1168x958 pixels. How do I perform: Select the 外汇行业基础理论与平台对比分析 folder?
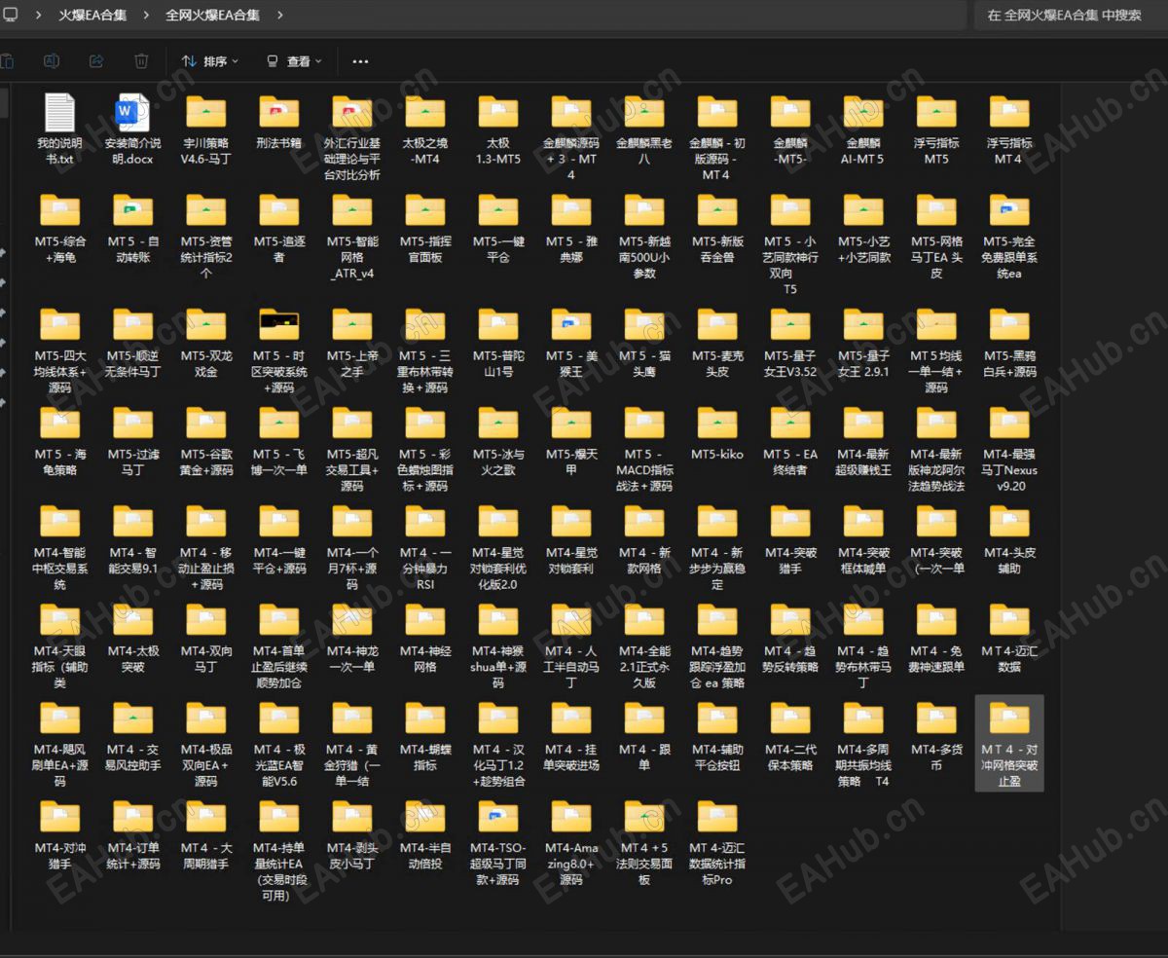click(351, 138)
